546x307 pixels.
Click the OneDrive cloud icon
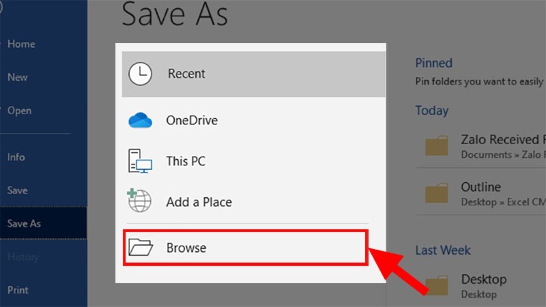(x=140, y=121)
